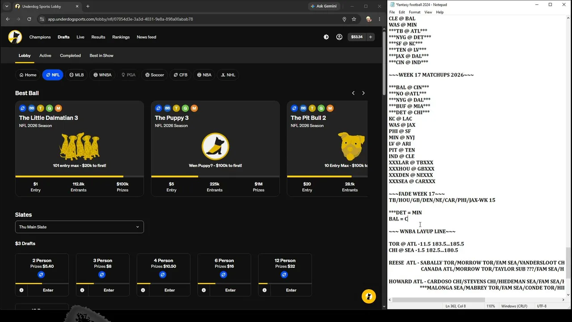Reload the page with refresh icon
The height and width of the screenshot is (322, 572).
[x=29, y=19]
